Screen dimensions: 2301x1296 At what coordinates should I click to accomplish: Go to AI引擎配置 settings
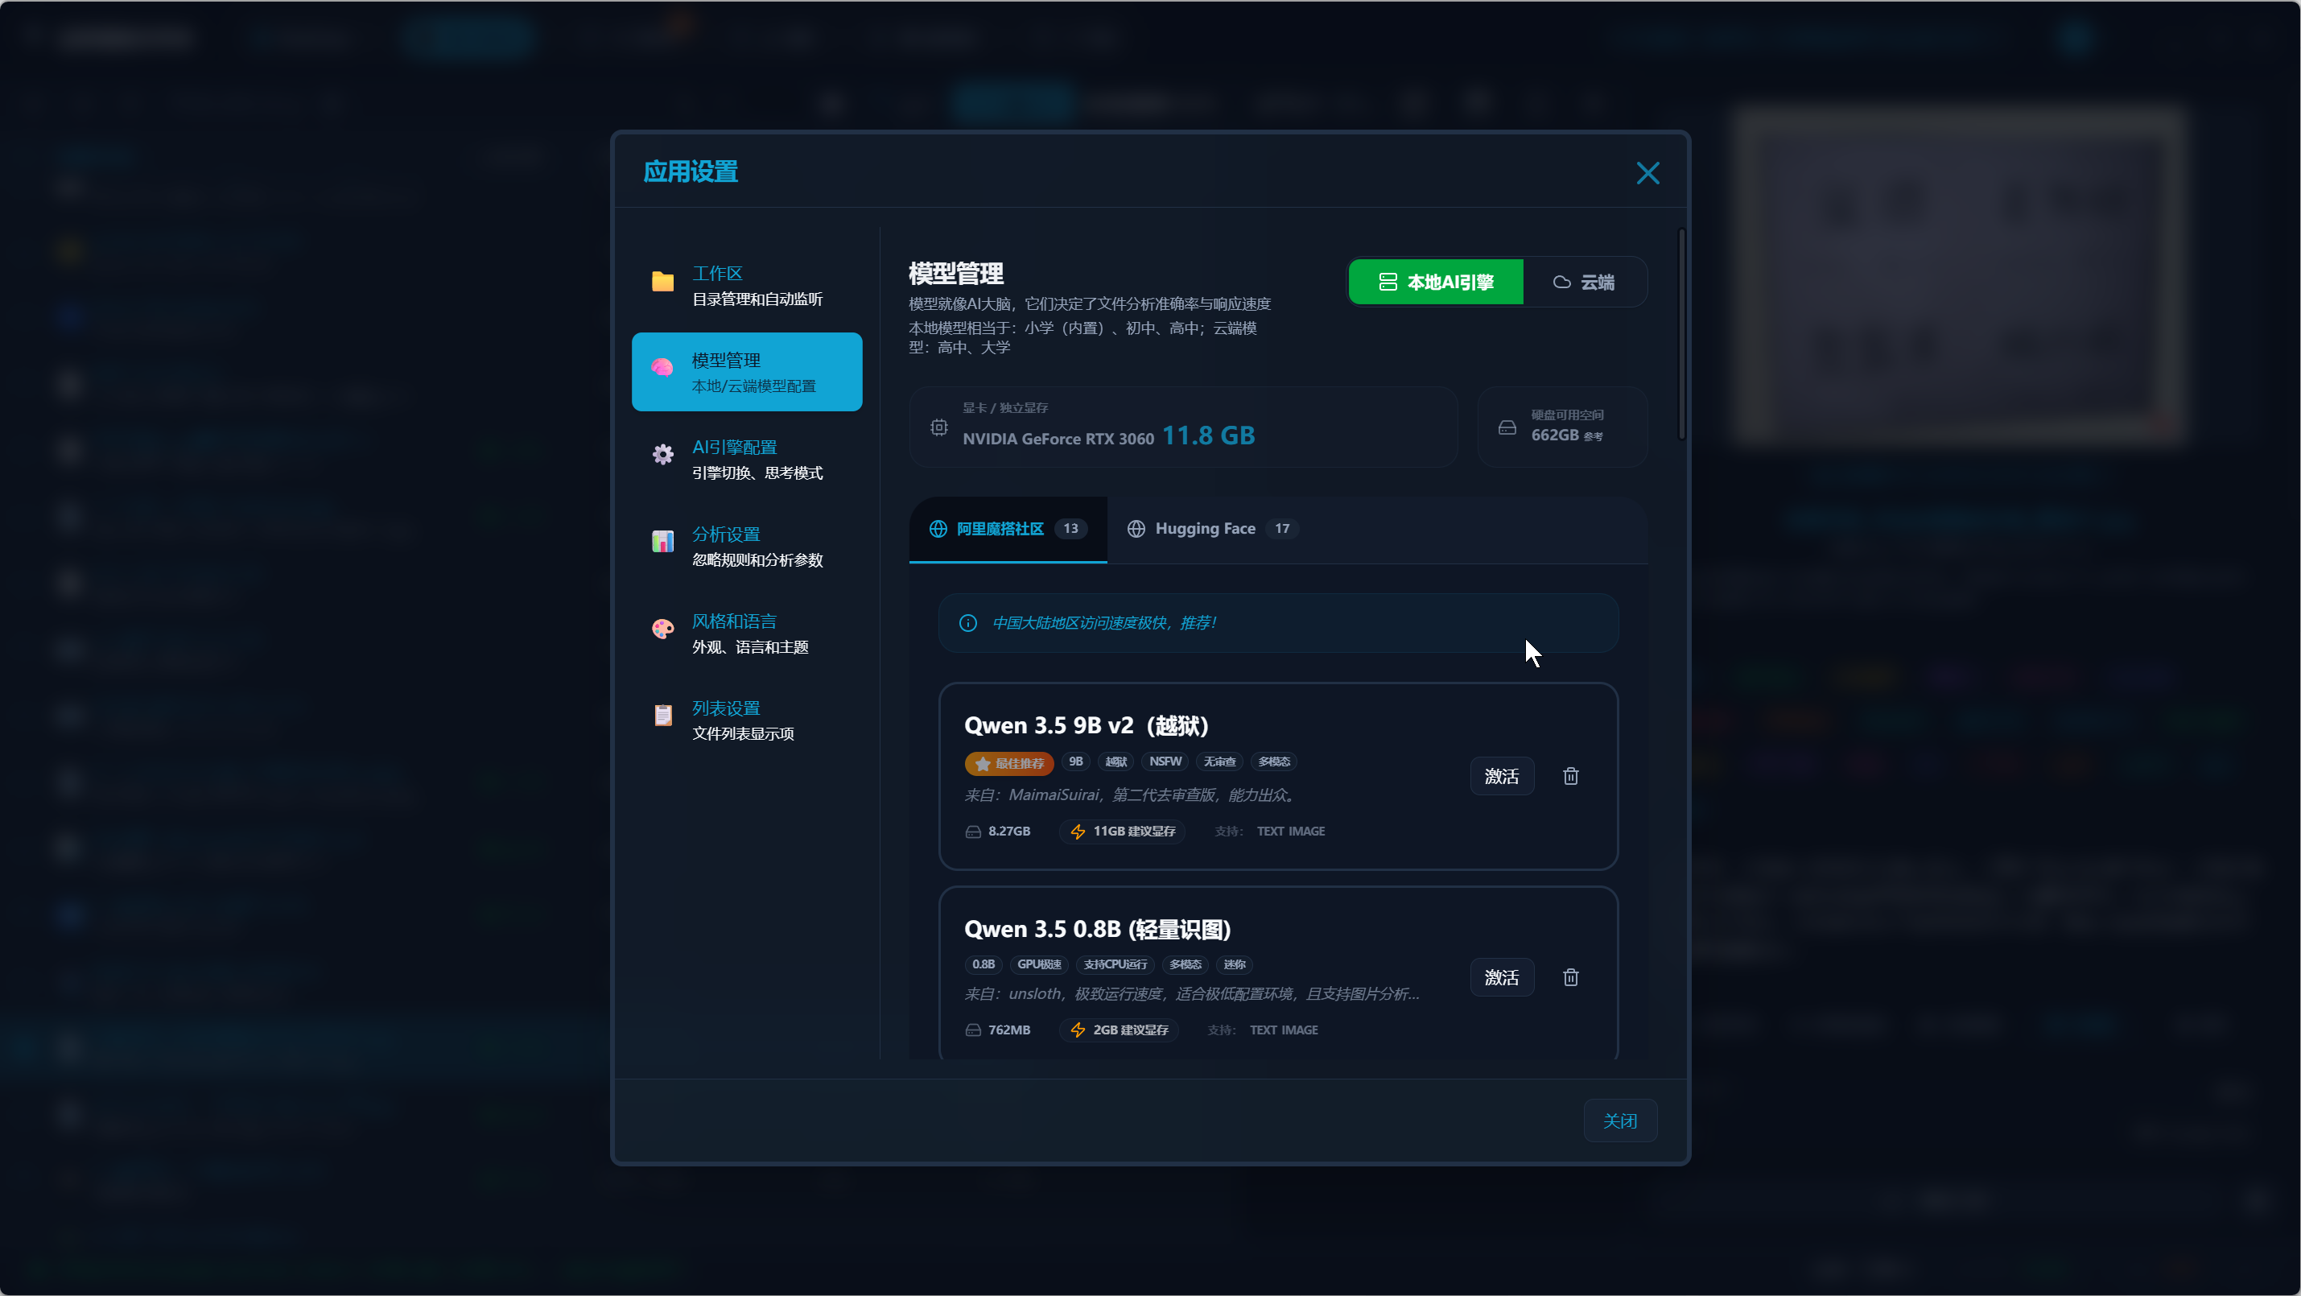point(747,459)
